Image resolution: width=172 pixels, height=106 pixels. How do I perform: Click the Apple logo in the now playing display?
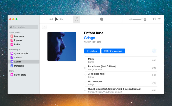point(101,19)
